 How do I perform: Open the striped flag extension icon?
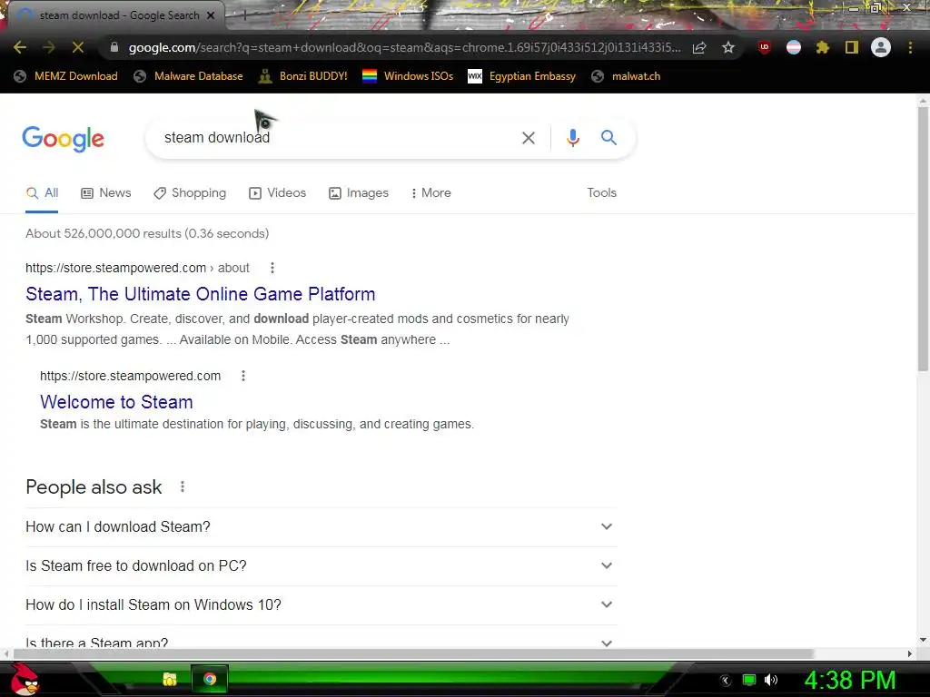(x=794, y=47)
